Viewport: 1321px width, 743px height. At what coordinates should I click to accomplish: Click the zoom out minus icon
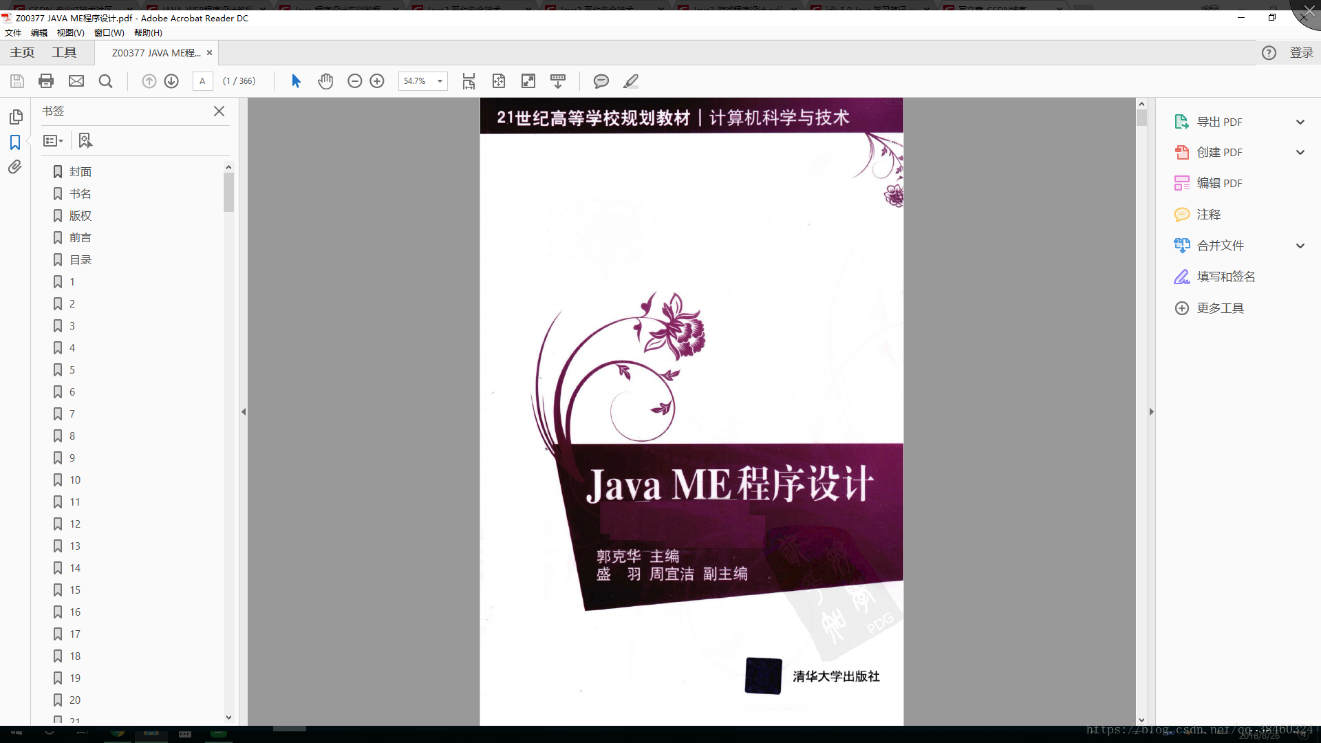tap(354, 81)
